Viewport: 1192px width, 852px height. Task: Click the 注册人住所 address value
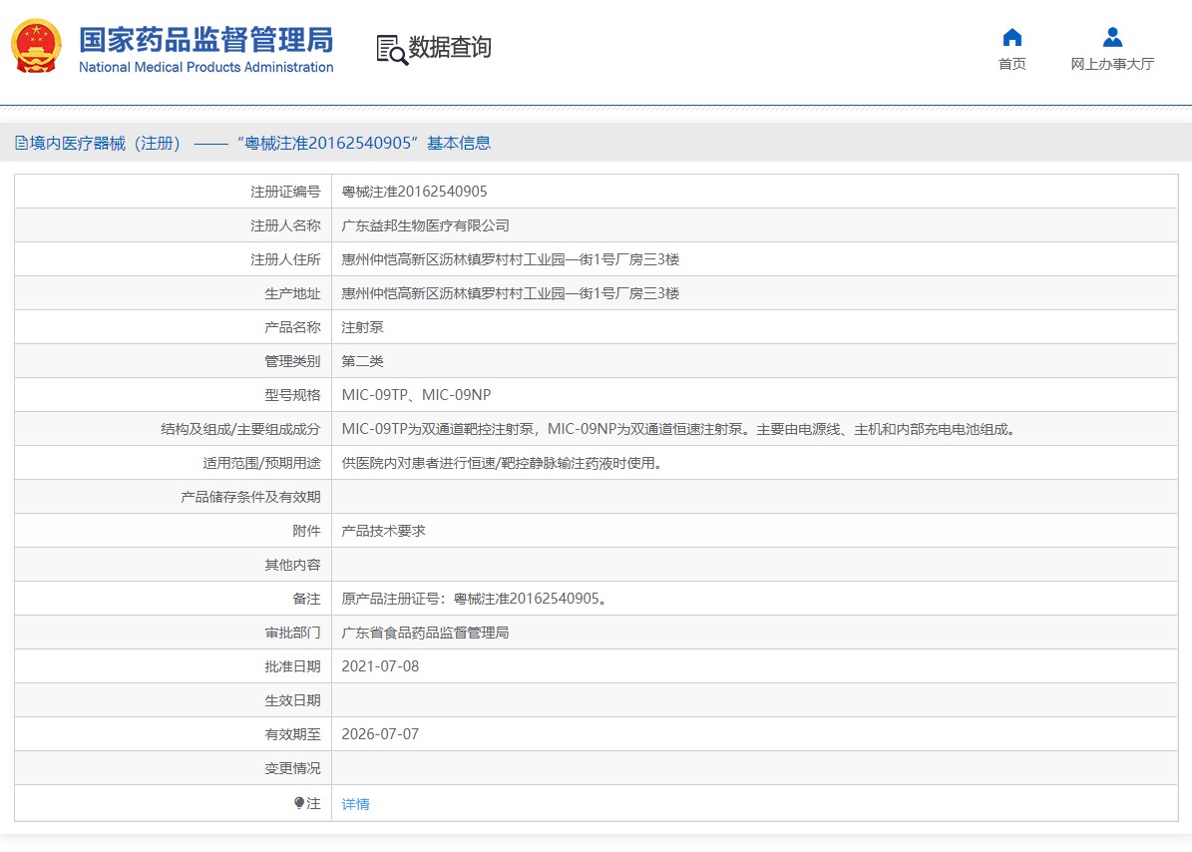[x=510, y=260]
